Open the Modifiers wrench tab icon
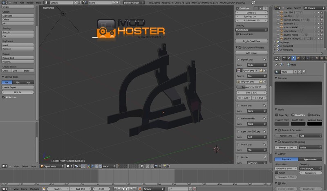327x191 pixels. 308,58
